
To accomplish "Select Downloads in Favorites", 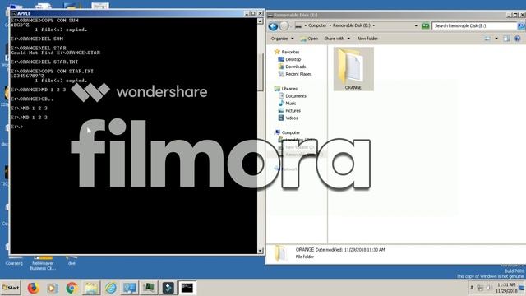I will 296,67.
